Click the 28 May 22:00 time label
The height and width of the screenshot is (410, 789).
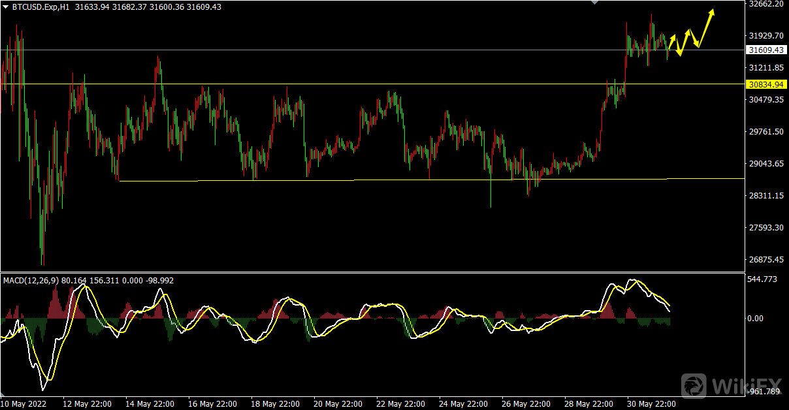[588, 404]
